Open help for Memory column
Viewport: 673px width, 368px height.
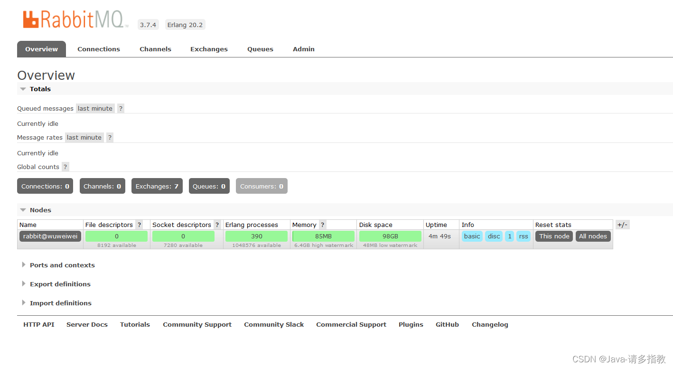(x=322, y=225)
